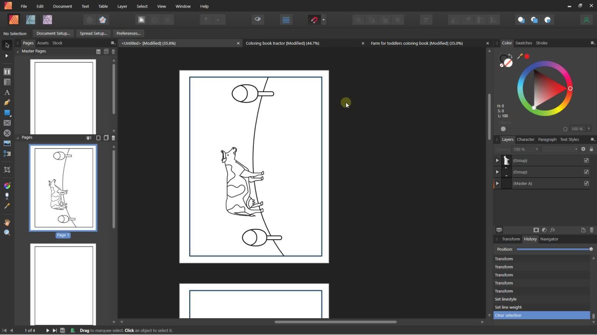Toggle the snapping magnet icon
597x335 pixels.
[314, 20]
